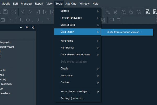Open the Add-Ons menu
157x105 pixels.
point(71,4)
